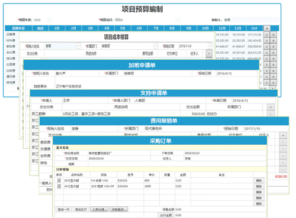Click the A button in budget table header

click(267, 28)
